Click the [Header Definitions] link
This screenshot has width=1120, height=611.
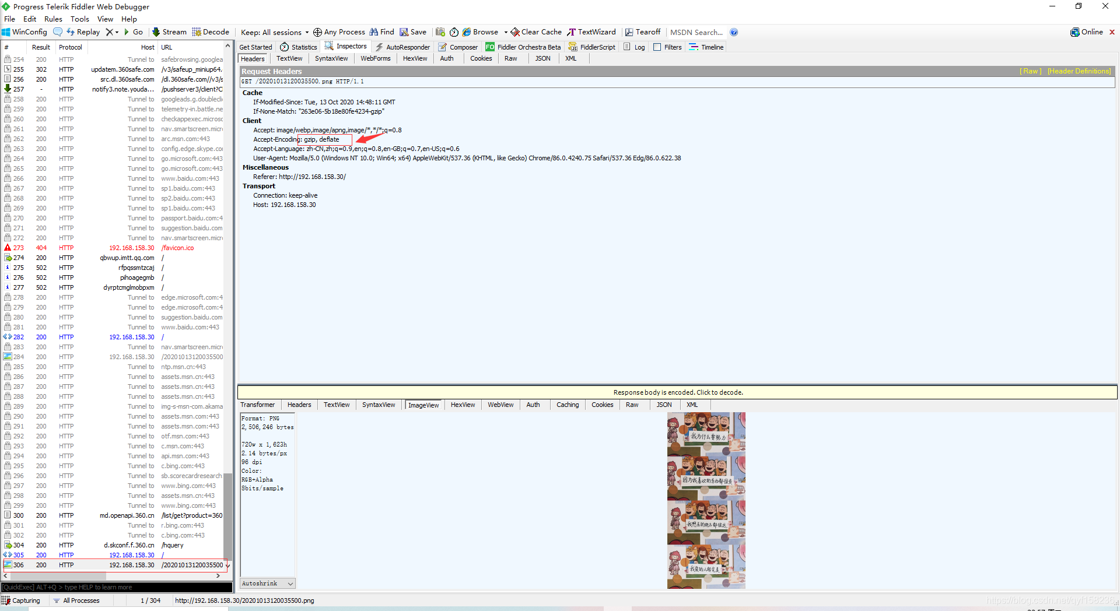(1079, 71)
